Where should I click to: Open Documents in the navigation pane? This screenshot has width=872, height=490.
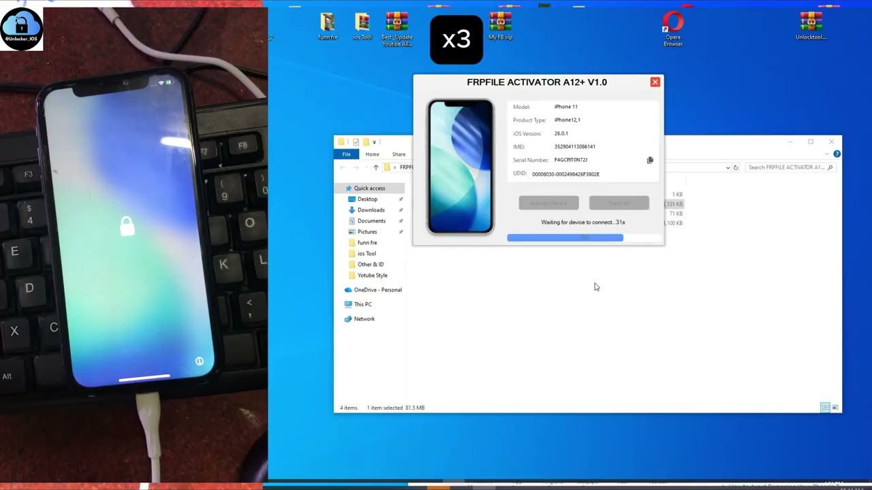[x=371, y=221]
